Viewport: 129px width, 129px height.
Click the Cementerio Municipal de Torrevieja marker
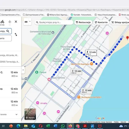(53, 33)
